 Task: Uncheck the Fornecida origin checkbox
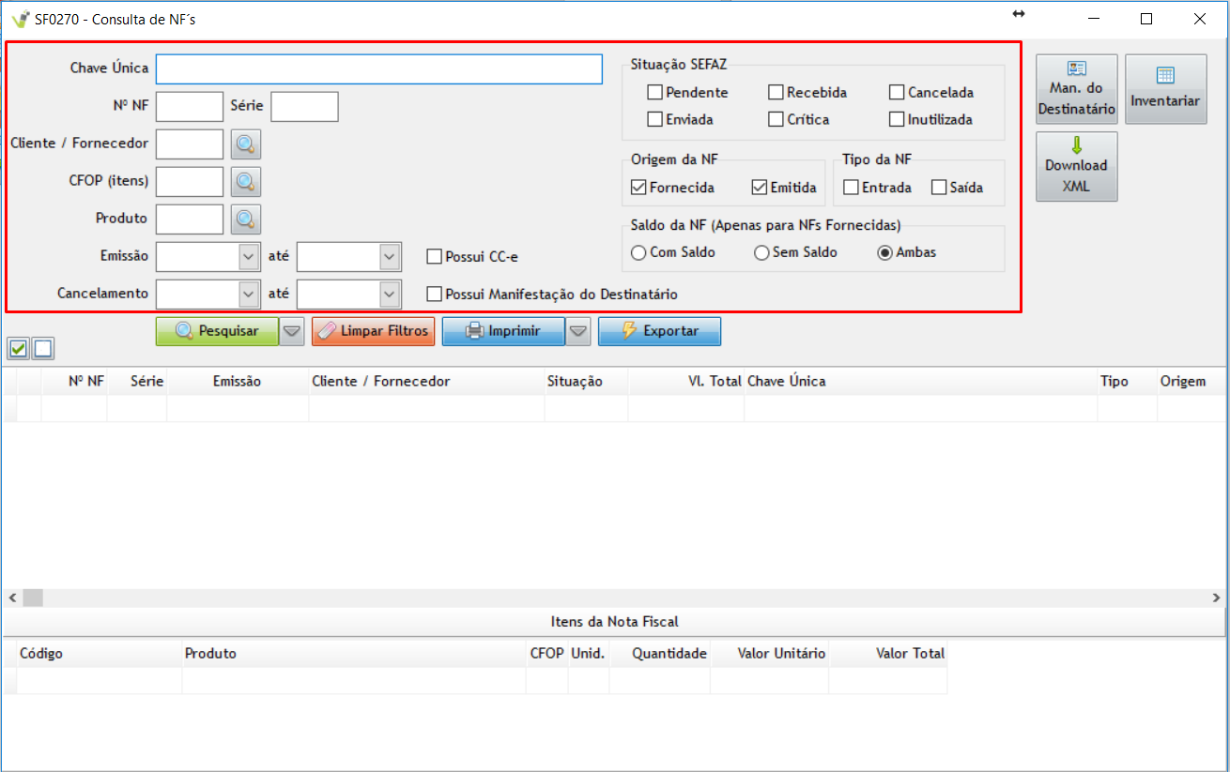[x=638, y=188]
